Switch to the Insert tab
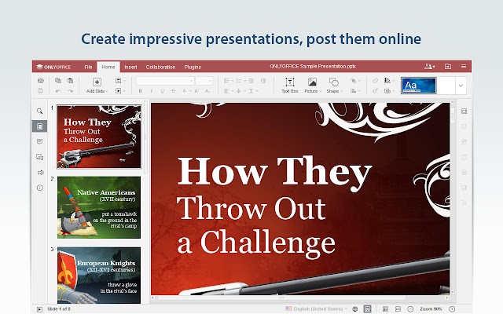503x314 pixels. tap(130, 67)
